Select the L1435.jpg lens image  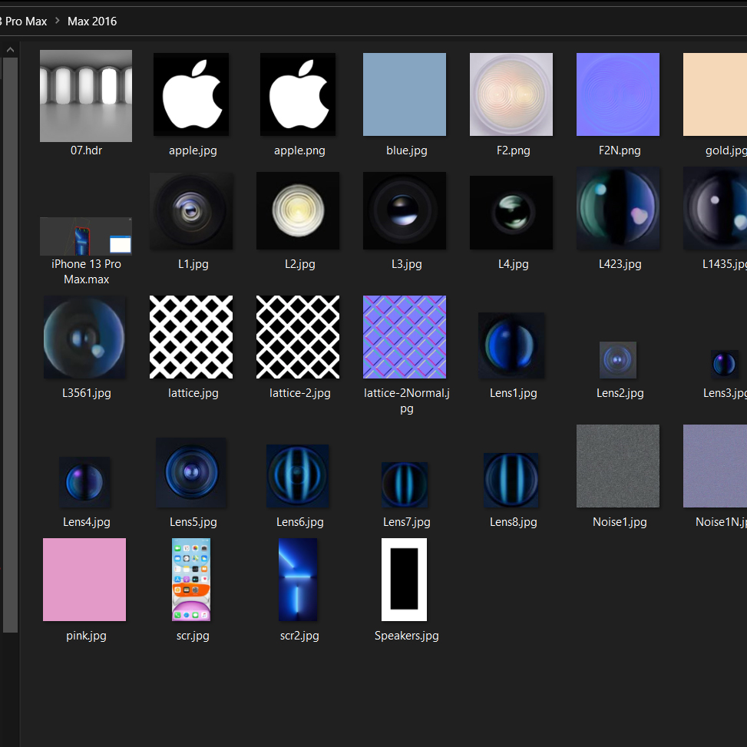pyautogui.click(x=715, y=208)
